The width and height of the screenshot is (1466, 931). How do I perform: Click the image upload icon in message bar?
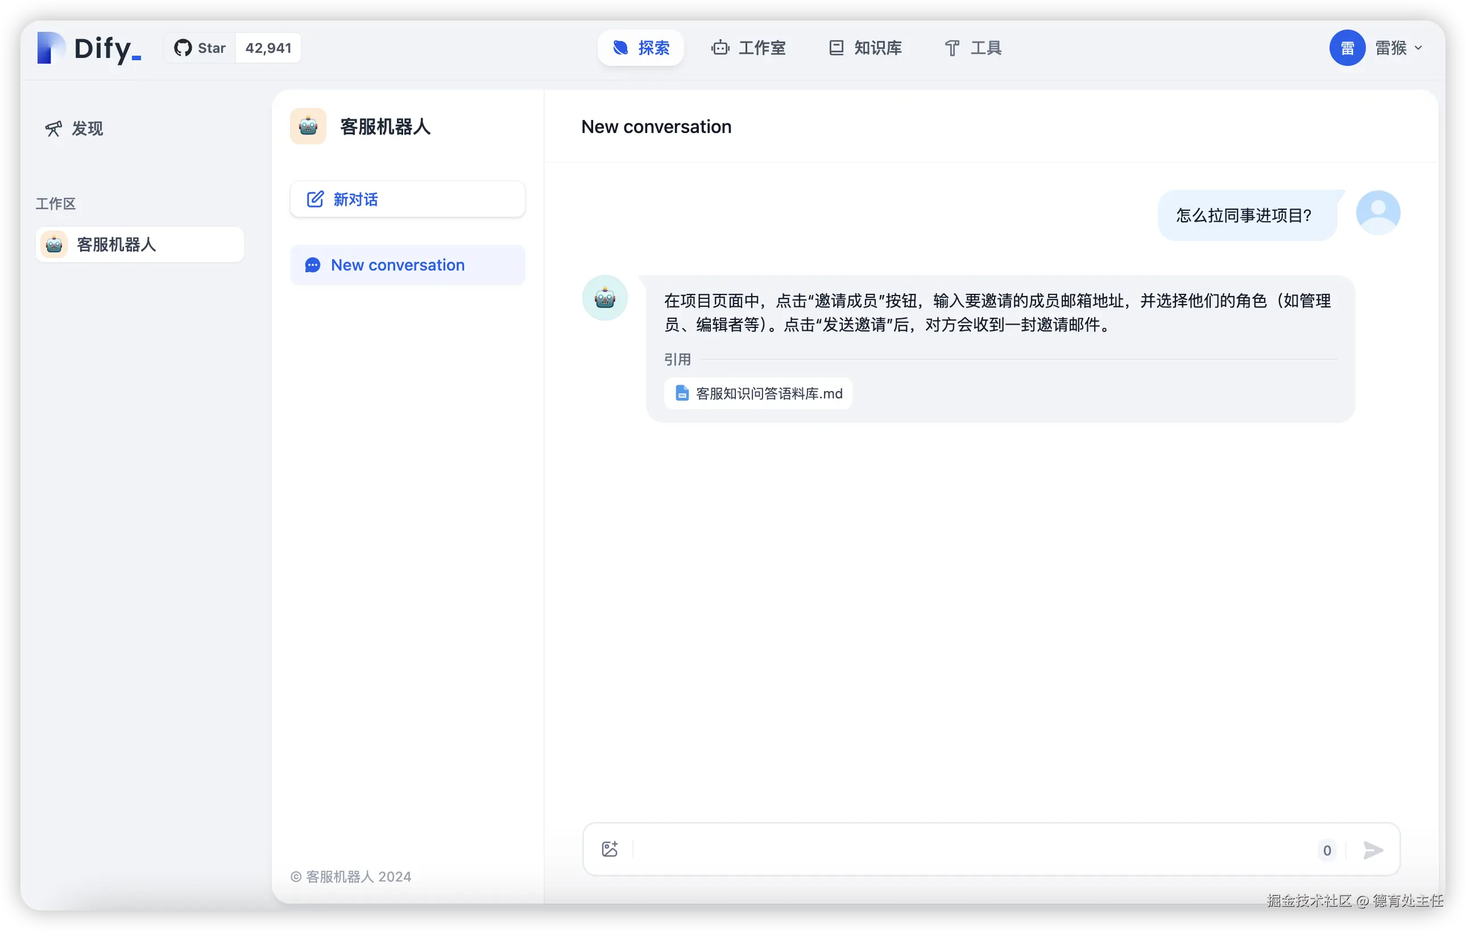(x=610, y=849)
